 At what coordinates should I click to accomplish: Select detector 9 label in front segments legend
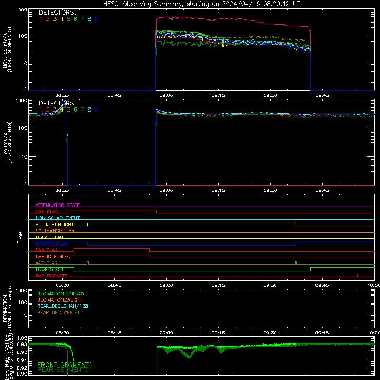[96, 19]
